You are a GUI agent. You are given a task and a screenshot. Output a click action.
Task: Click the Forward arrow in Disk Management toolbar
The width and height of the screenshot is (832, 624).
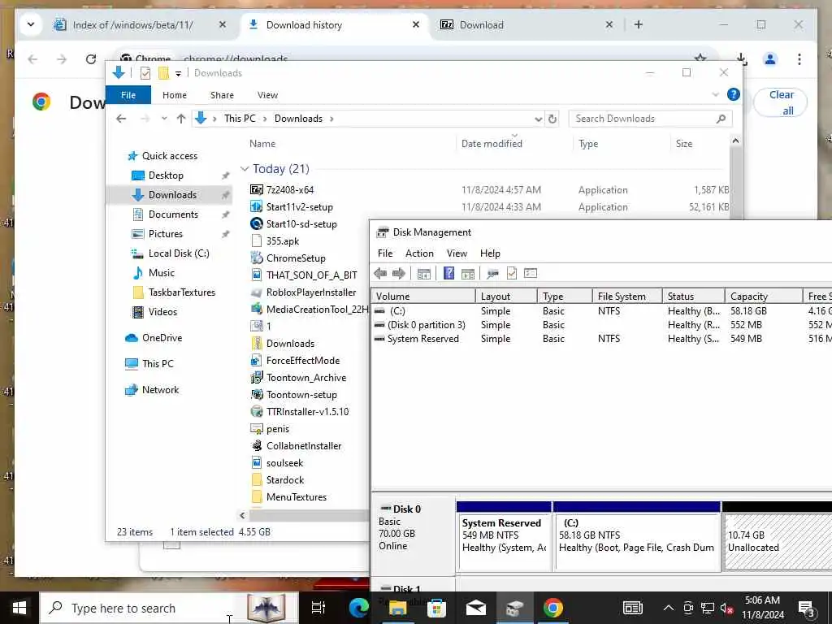(398, 273)
